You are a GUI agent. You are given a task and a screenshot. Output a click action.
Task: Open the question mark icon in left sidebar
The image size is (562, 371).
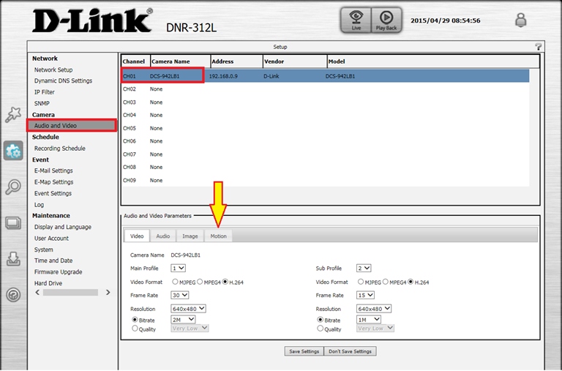coord(13,294)
